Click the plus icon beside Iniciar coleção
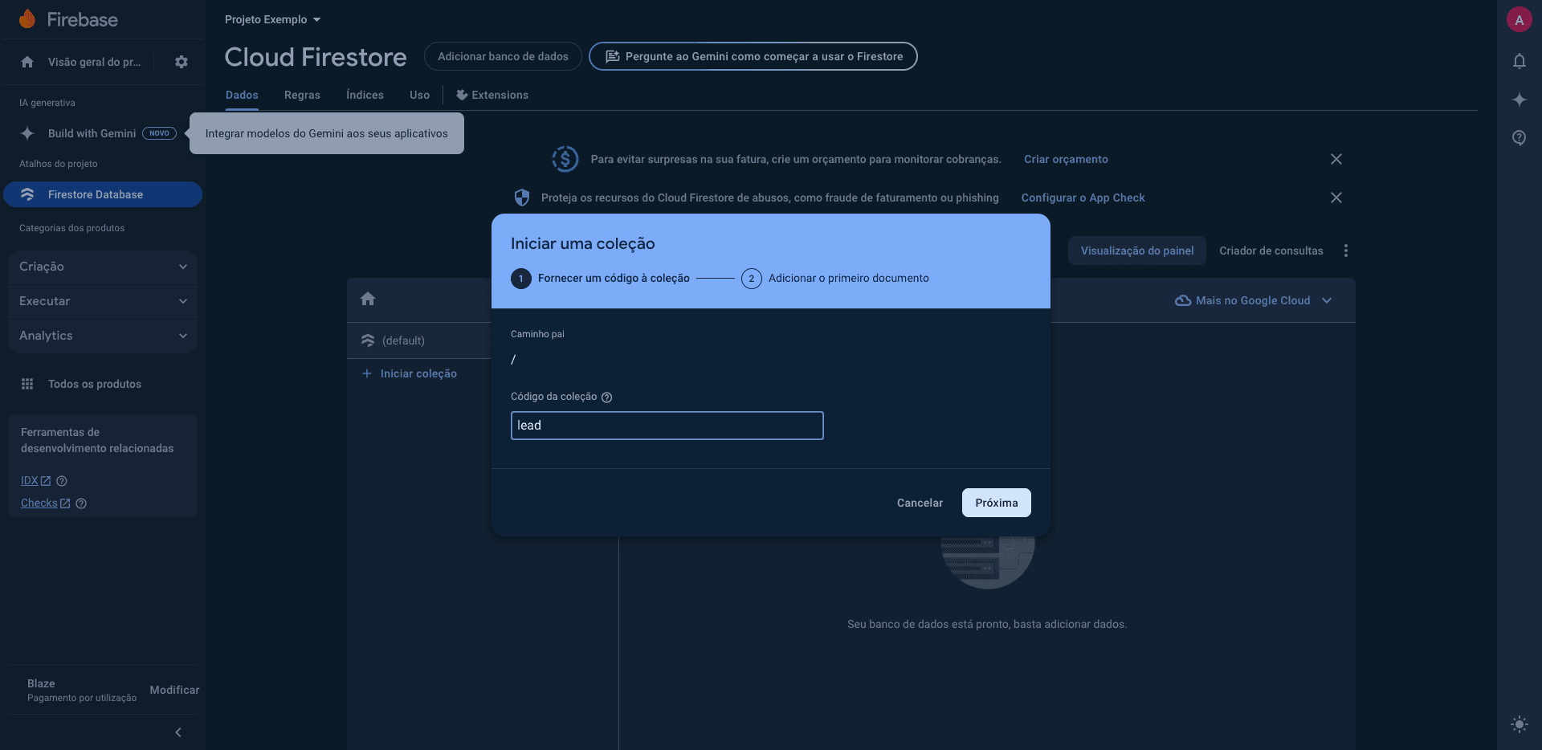The width and height of the screenshot is (1542, 750). click(367, 373)
